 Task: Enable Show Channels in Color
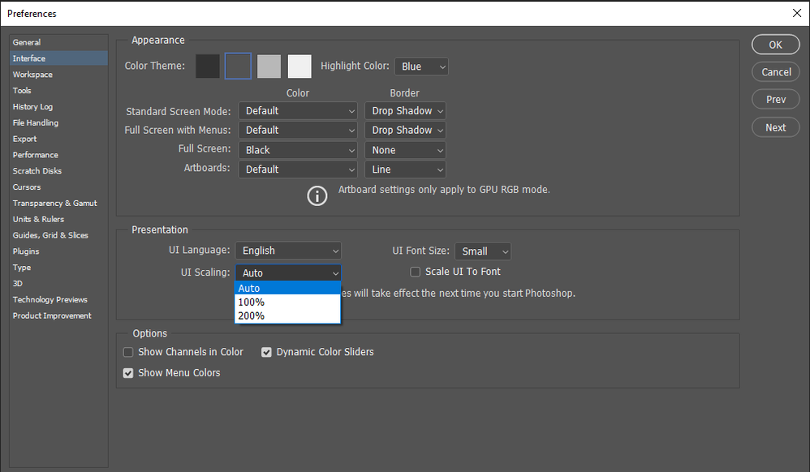pyautogui.click(x=127, y=352)
